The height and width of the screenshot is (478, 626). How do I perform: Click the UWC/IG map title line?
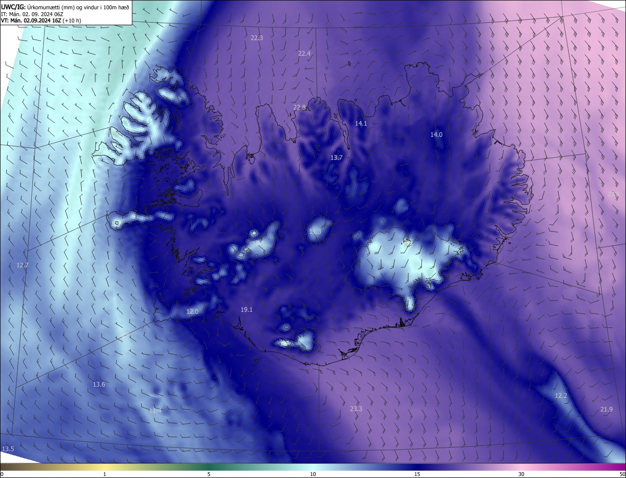(65, 7)
